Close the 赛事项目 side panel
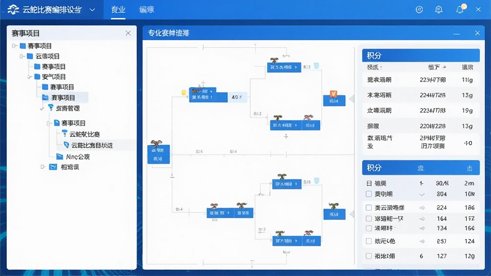This screenshot has width=491, height=276. click(x=128, y=33)
